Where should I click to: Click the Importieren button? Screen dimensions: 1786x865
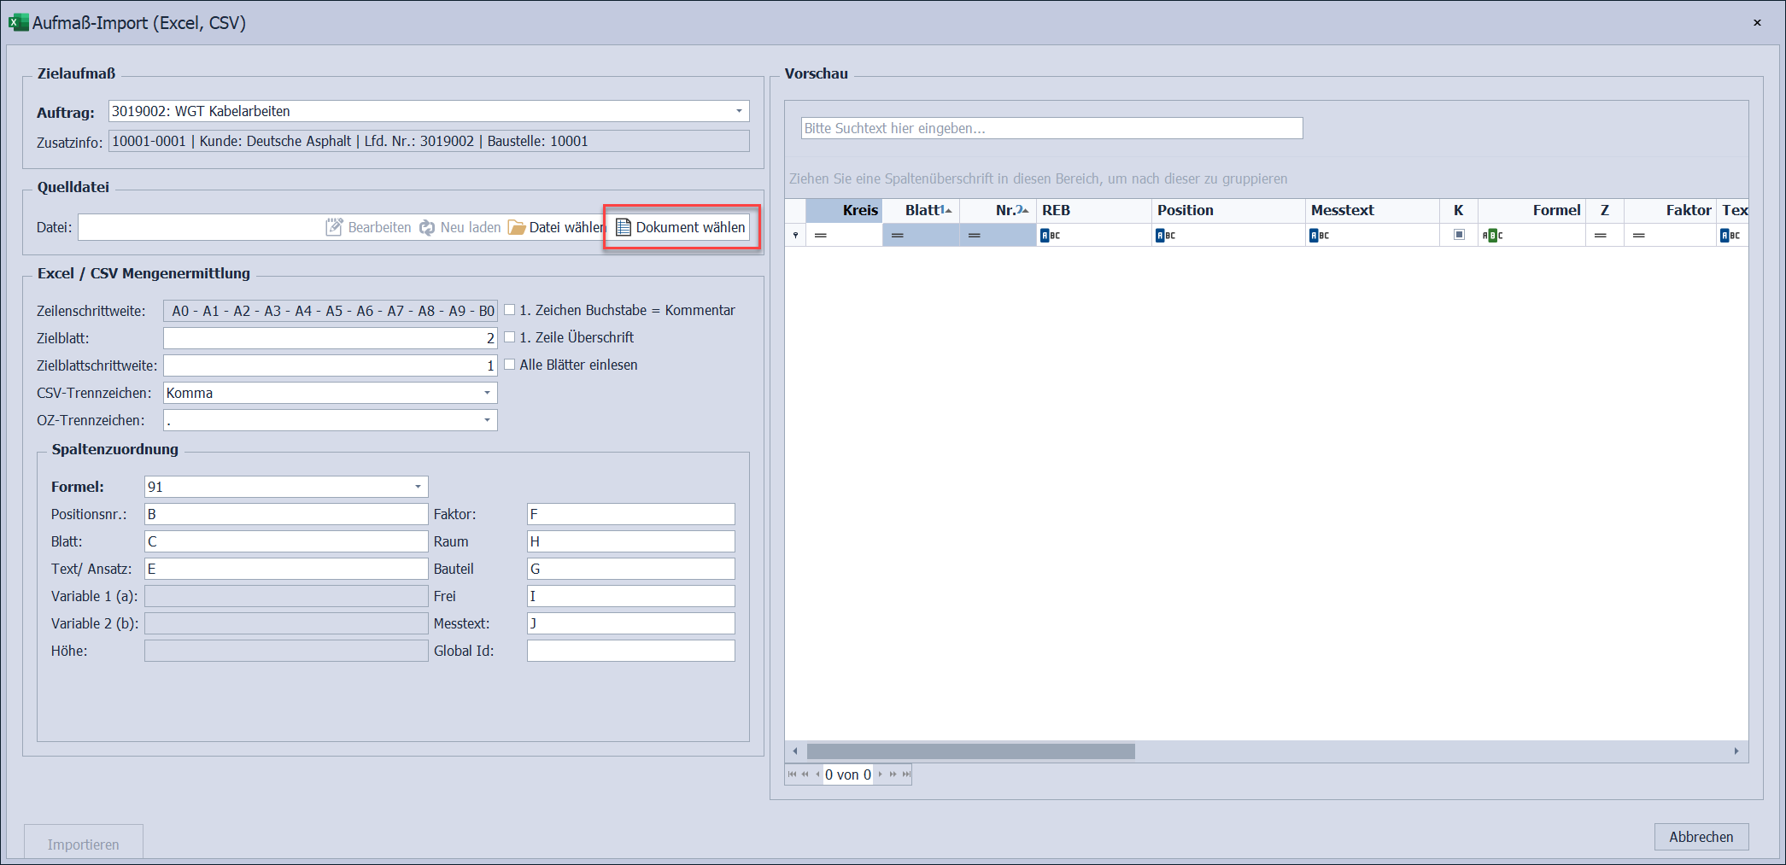click(84, 844)
